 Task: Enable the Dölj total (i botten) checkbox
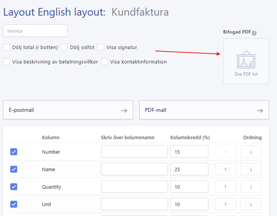click(7, 47)
